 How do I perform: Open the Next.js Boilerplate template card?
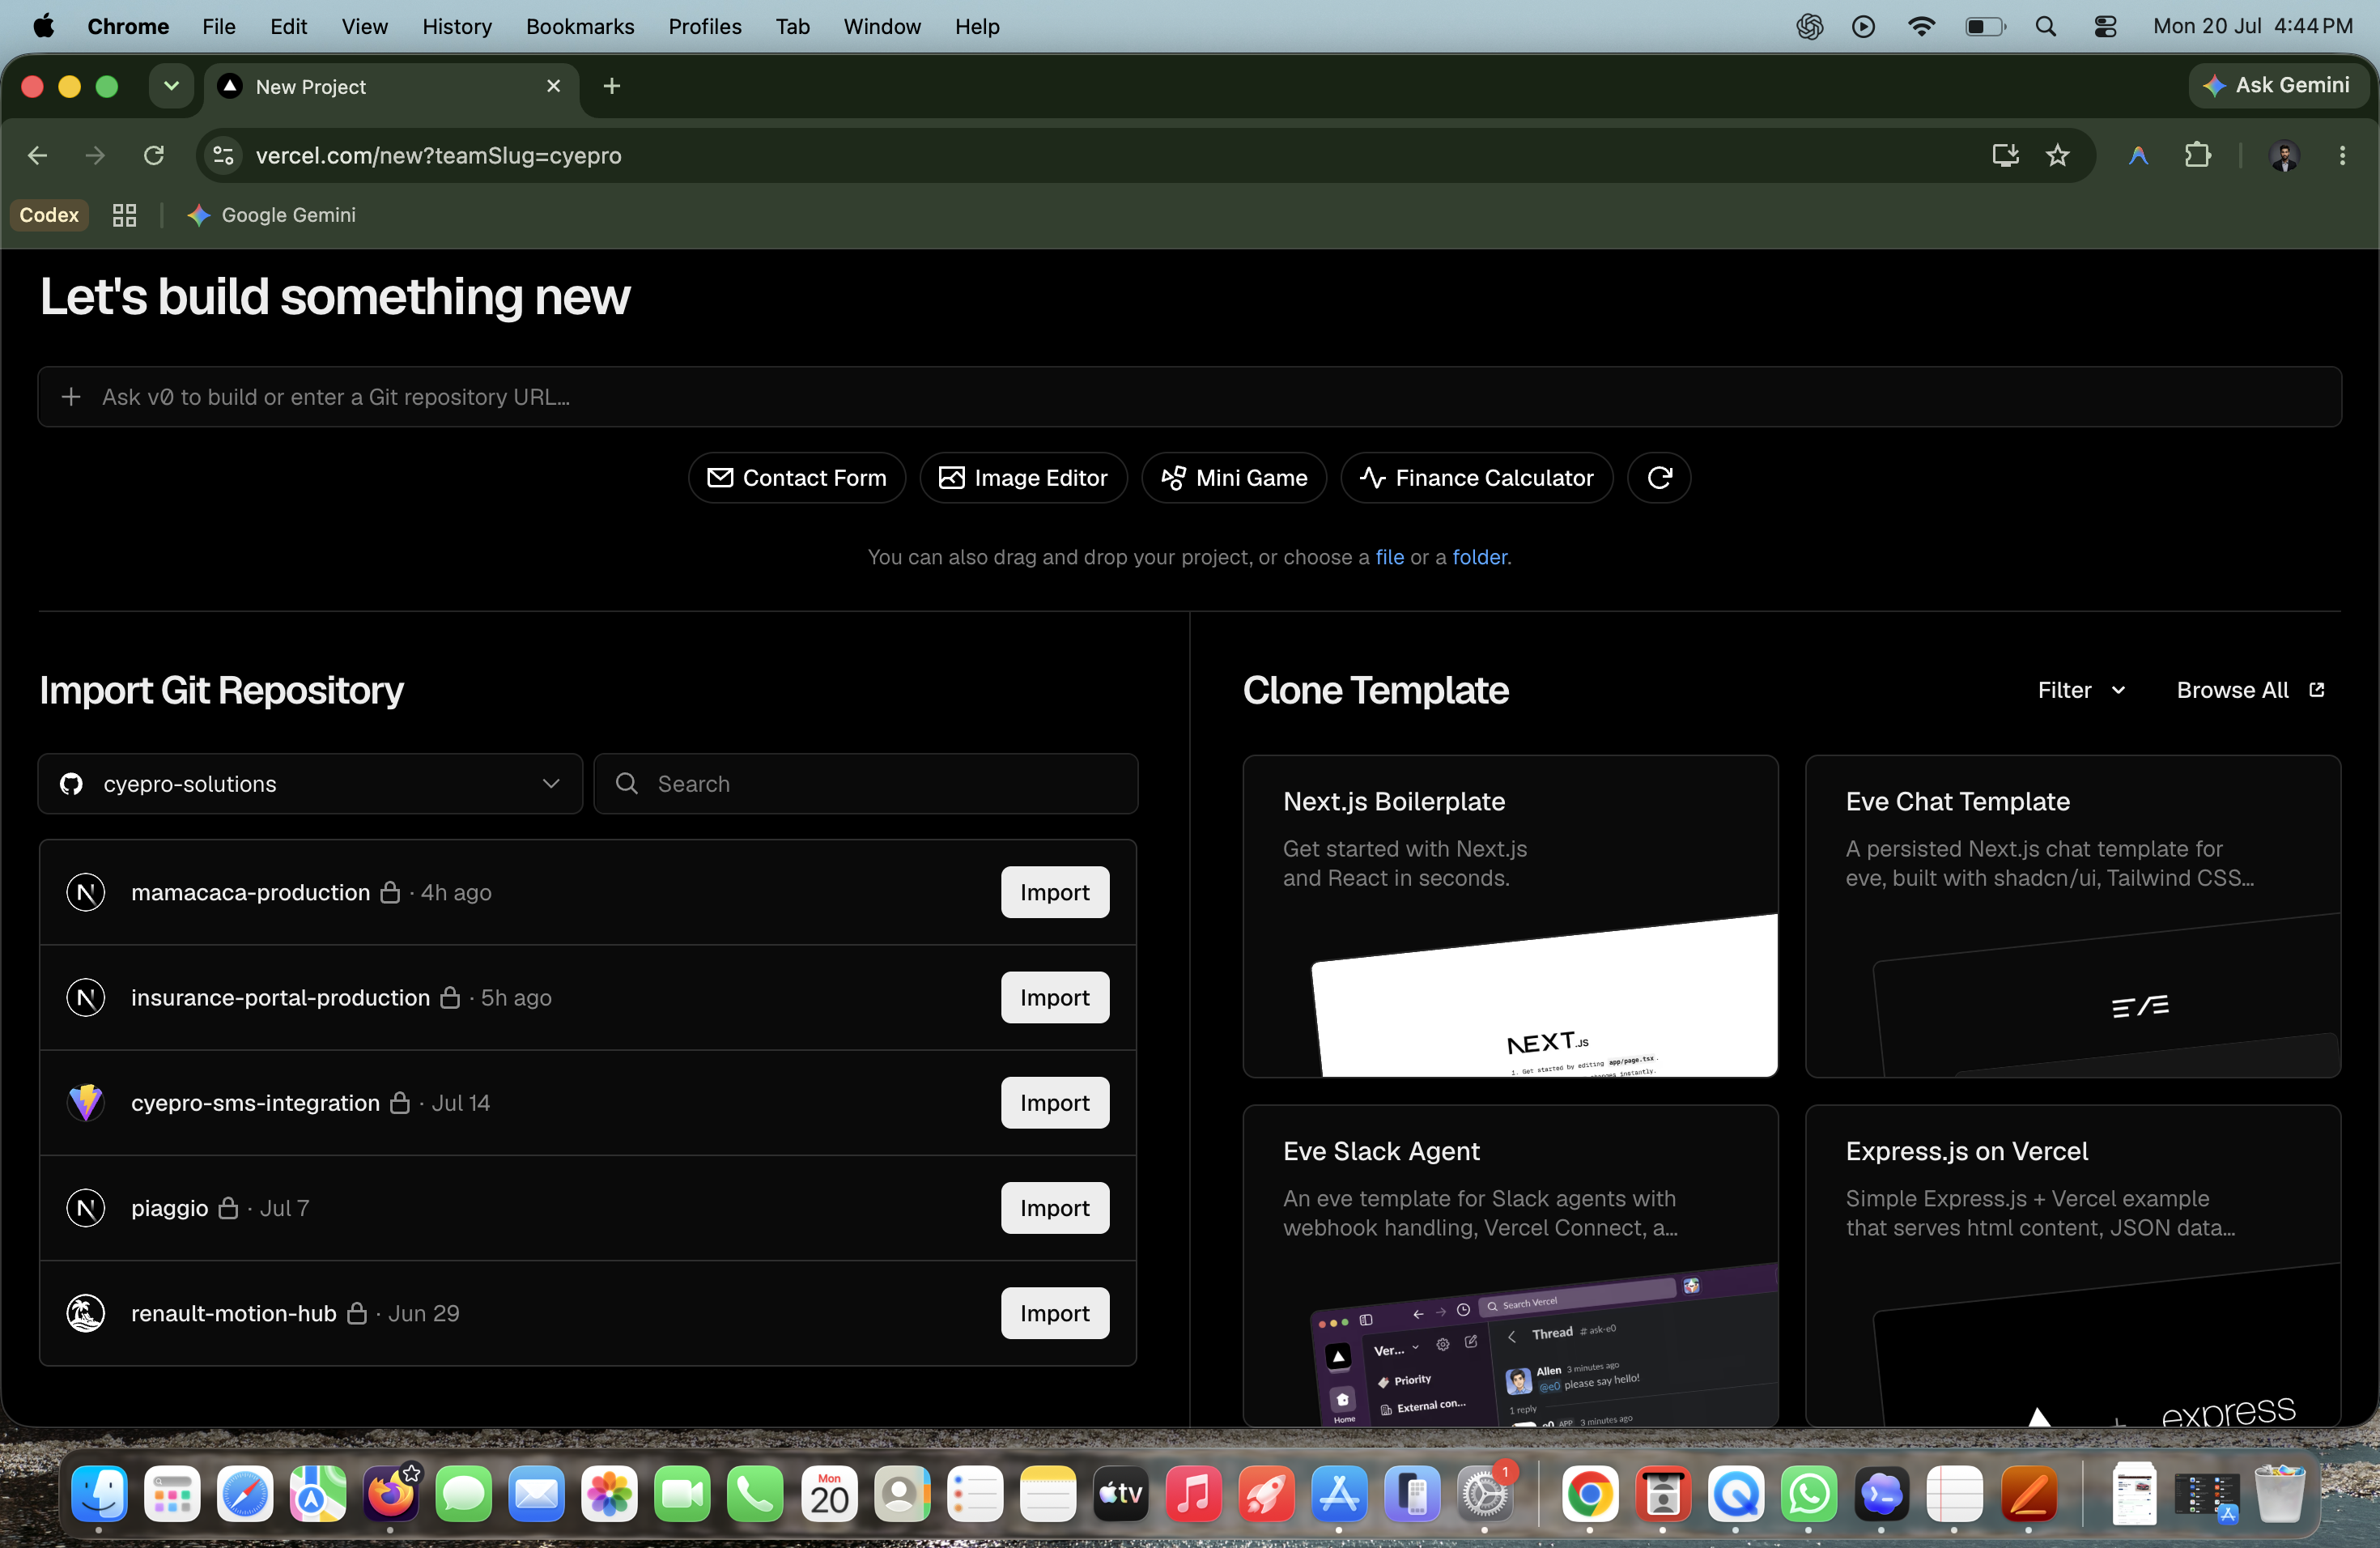1510,916
